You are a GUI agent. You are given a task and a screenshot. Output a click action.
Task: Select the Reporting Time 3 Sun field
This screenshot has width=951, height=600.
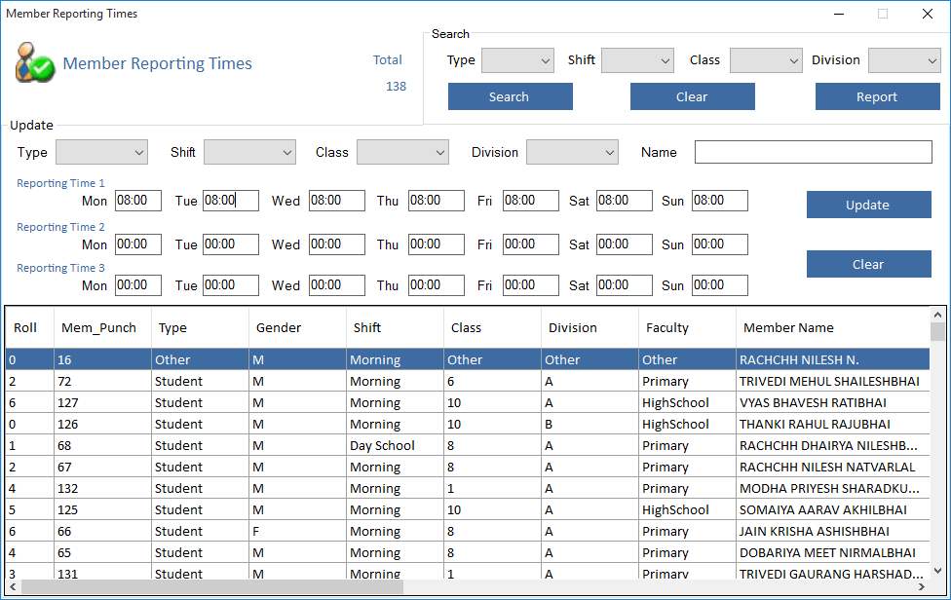pos(719,285)
